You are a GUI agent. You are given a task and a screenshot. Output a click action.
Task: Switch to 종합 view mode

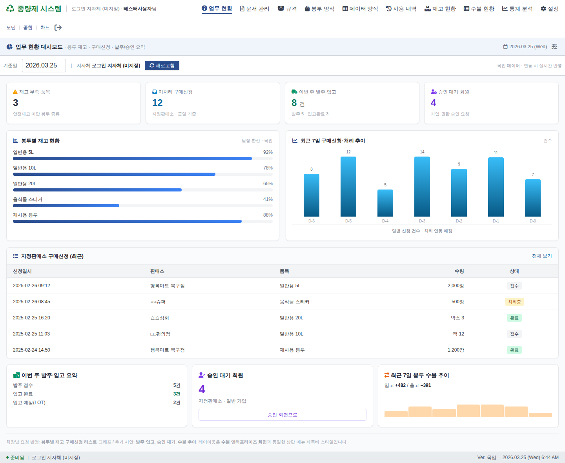click(x=28, y=27)
